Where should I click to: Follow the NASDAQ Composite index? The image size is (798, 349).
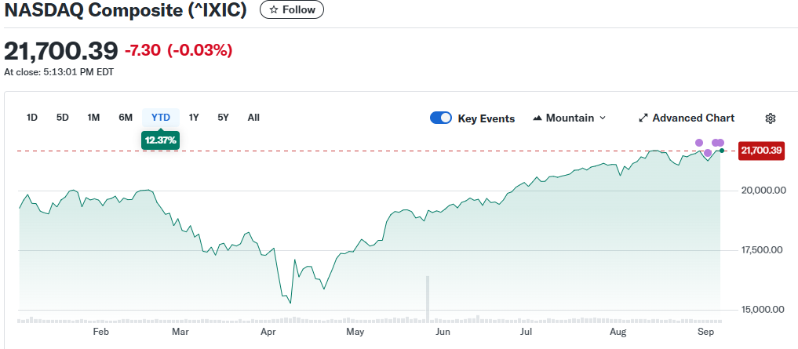292,9
